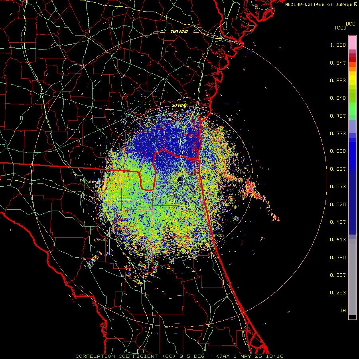Pick the gray segment of the color scale
Viewport: 359px width, 359px height.
pyautogui.click(x=352, y=277)
